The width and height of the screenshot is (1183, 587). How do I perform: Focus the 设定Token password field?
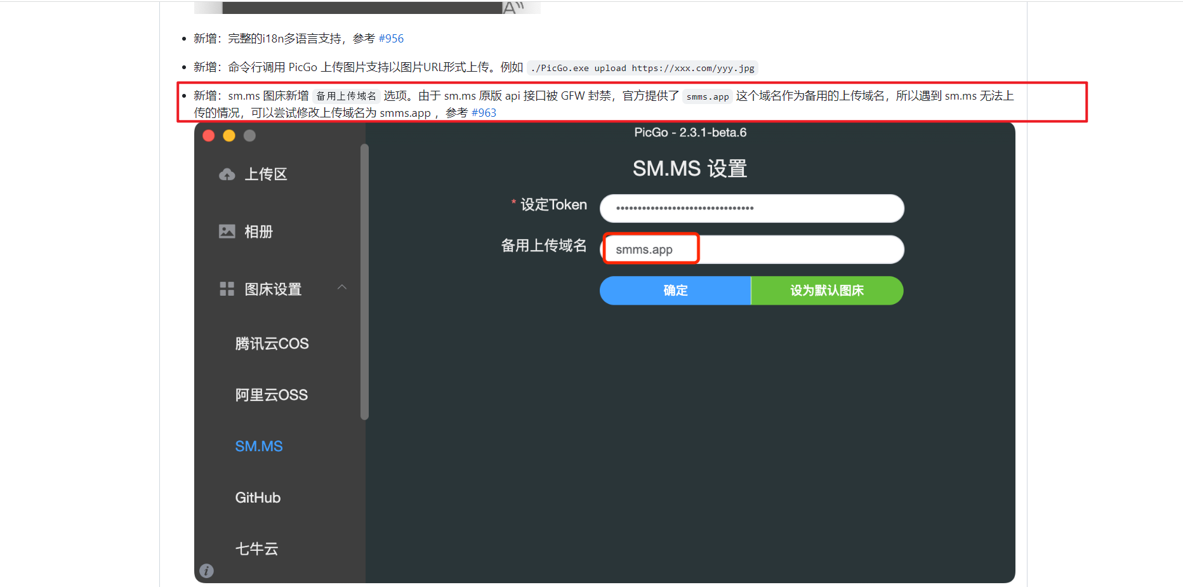[x=752, y=209]
